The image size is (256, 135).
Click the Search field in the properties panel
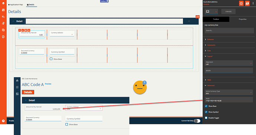pos(229,30)
